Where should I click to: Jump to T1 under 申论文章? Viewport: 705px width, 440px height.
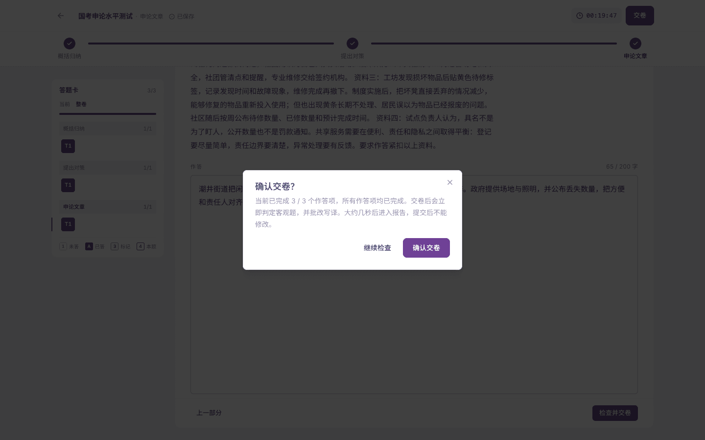[x=68, y=224]
